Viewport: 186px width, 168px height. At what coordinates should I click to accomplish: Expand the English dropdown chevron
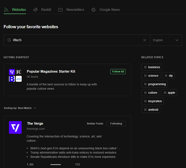click(177, 40)
